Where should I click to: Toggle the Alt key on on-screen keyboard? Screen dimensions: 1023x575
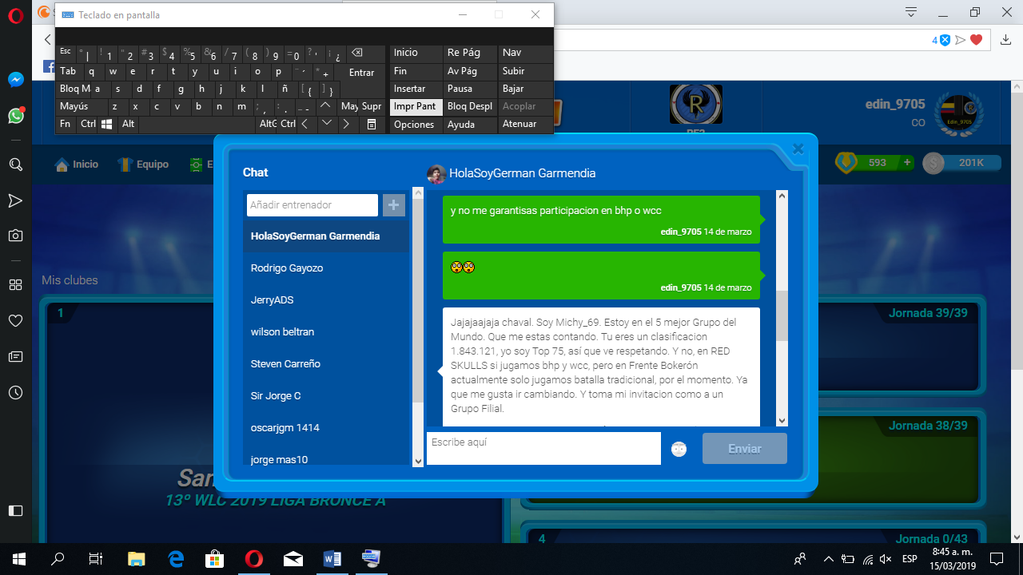click(129, 125)
